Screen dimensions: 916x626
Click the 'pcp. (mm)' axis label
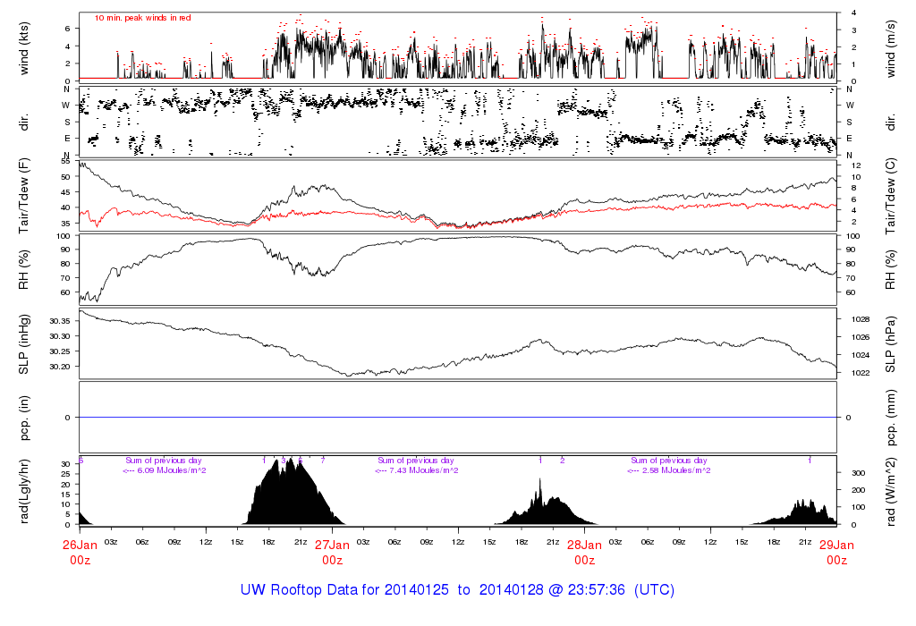[x=891, y=418]
